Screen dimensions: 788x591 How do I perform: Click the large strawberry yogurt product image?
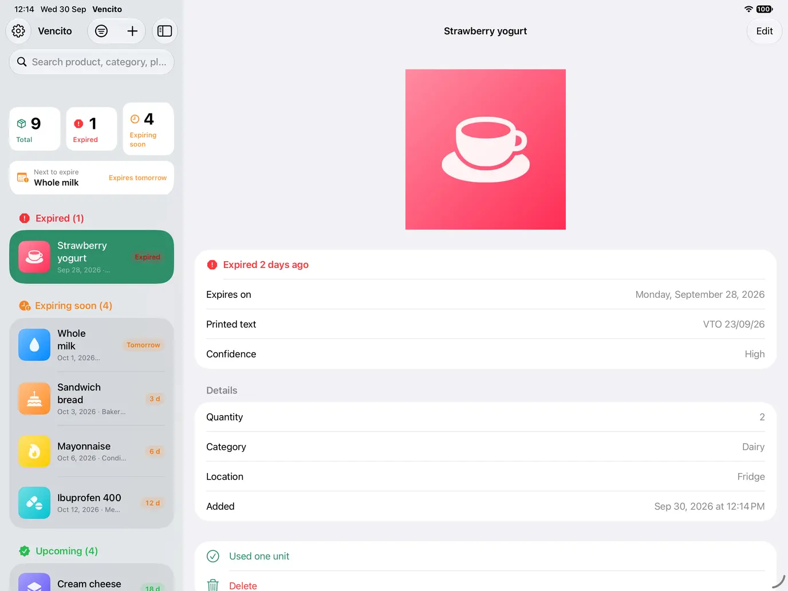click(486, 149)
